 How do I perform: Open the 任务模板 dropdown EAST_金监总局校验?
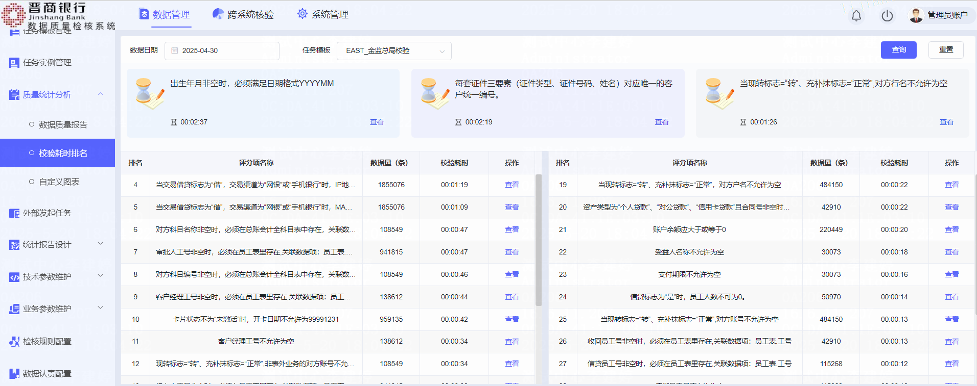(x=394, y=50)
